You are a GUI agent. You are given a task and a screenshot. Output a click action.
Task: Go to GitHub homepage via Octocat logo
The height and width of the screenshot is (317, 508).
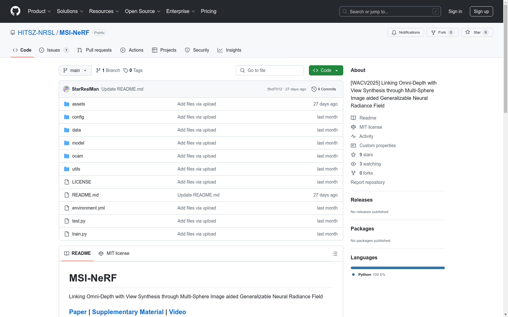click(x=15, y=11)
